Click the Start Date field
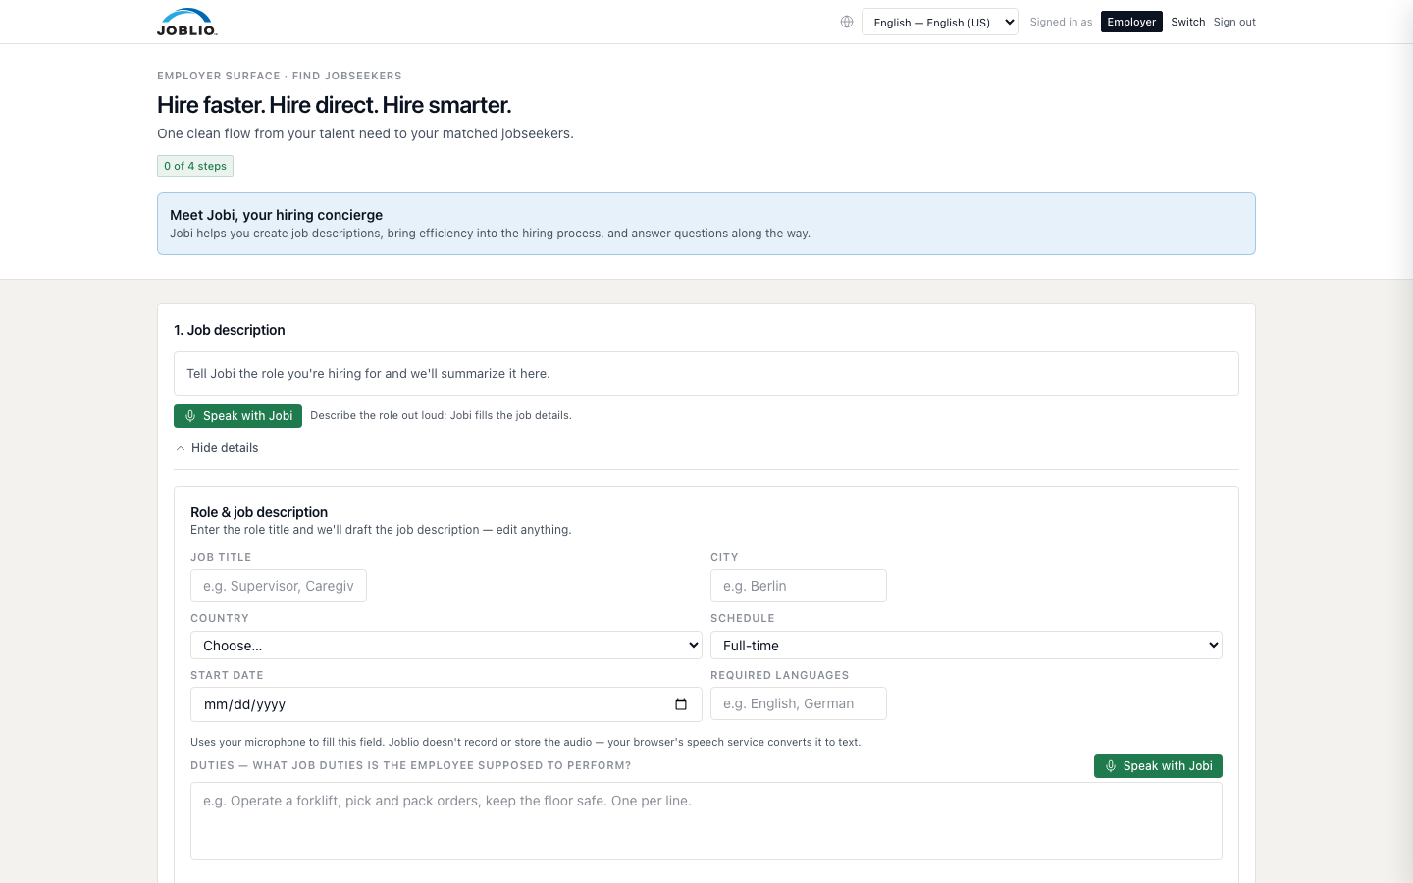 pos(446,704)
